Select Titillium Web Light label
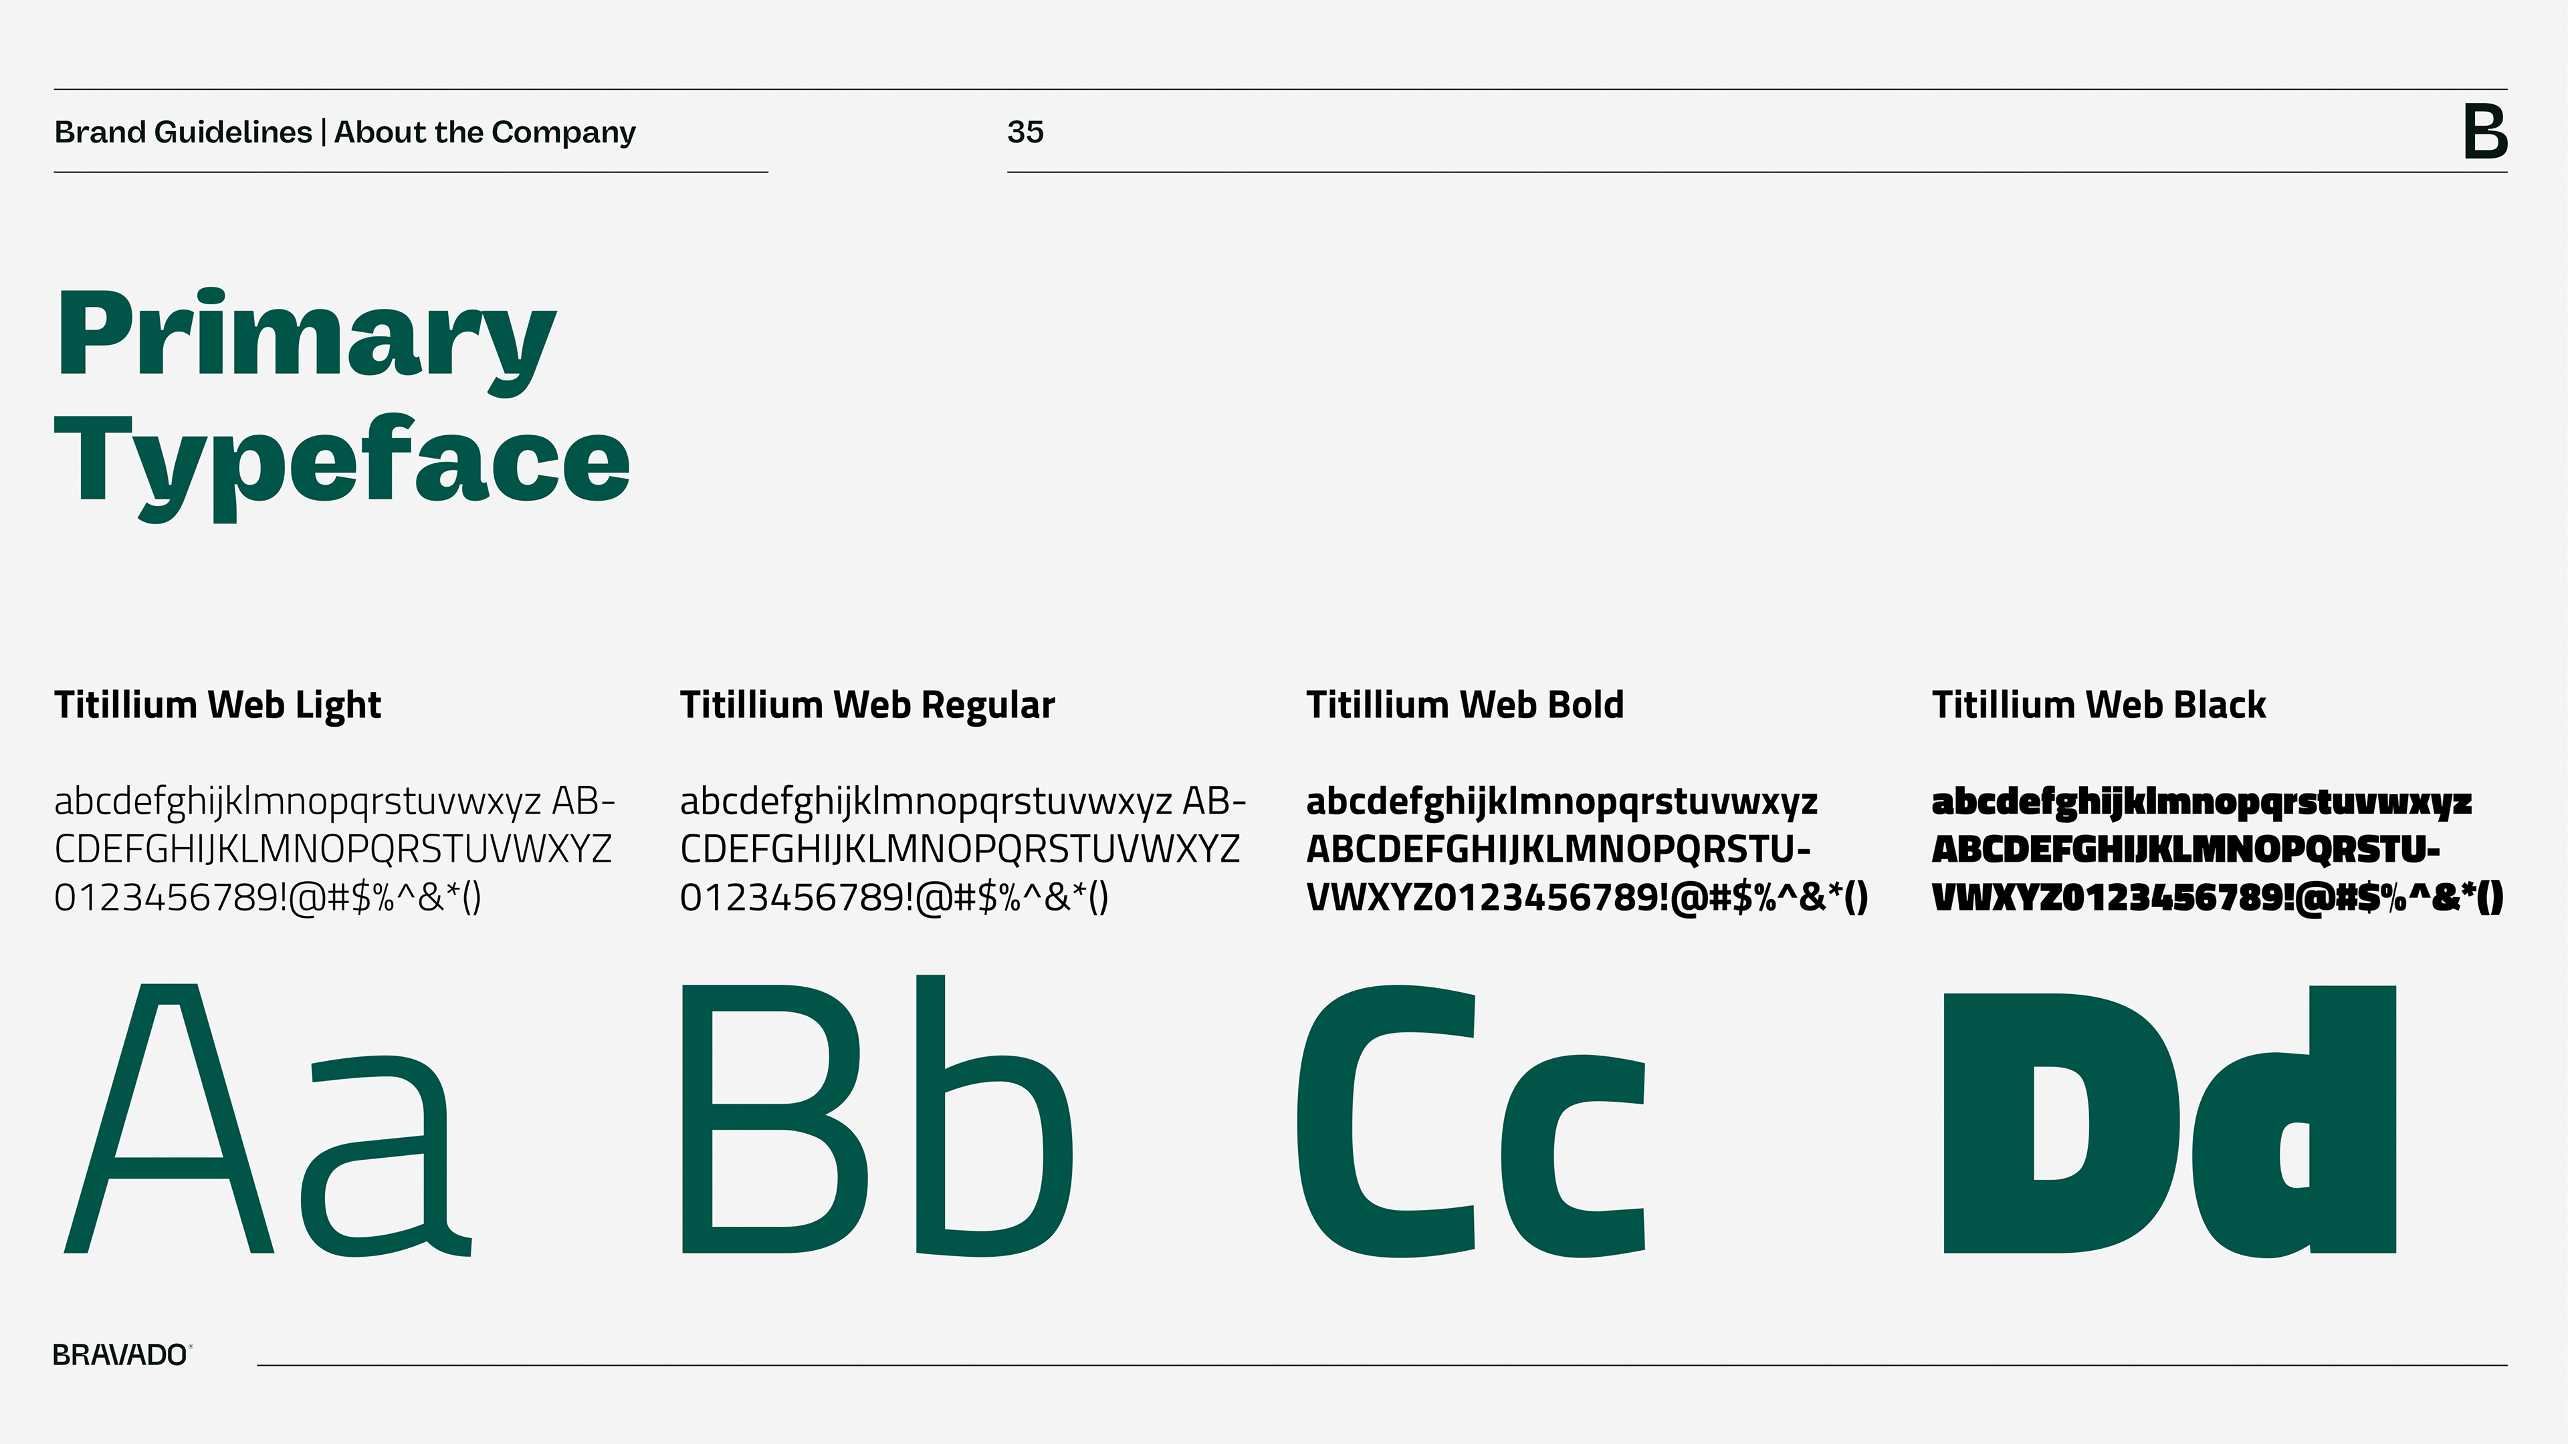2568x1444 pixels. coord(217,705)
